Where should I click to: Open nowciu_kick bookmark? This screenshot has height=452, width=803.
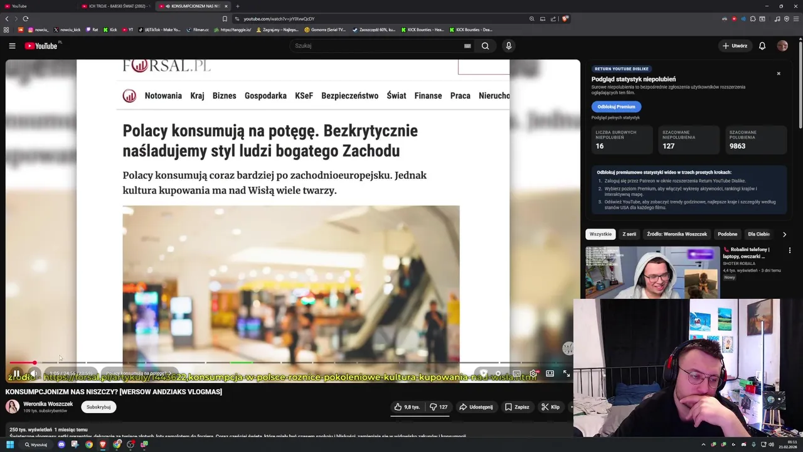[x=67, y=30]
